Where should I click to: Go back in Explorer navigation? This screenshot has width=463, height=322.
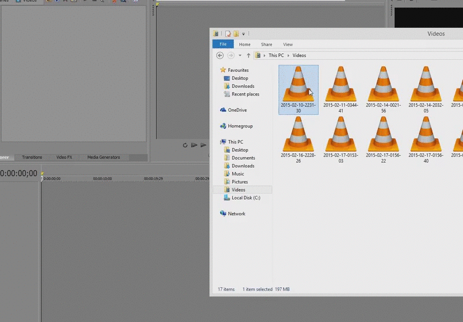220,55
